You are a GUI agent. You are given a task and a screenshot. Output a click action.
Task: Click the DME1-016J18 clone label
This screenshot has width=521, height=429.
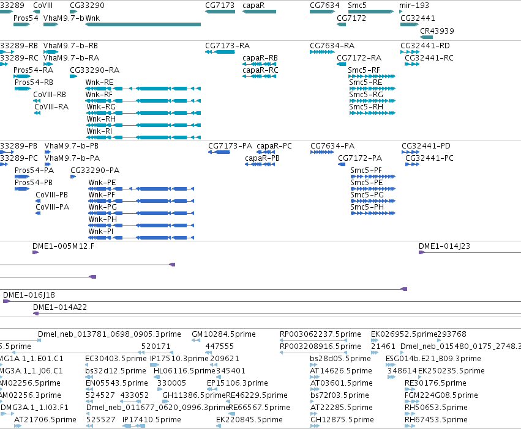pyautogui.click(x=29, y=295)
